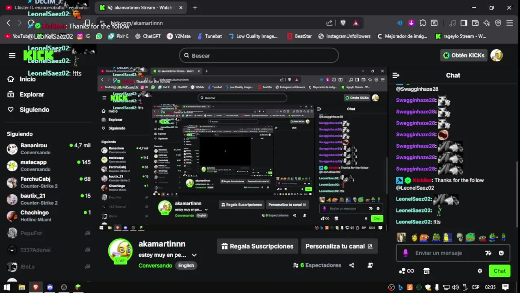Open chat settings gear icon
Screen dimensions: 520x293
tap(480, 271)
